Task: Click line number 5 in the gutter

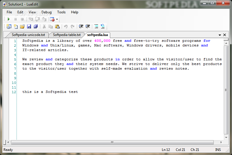Action: pos(15,60)
